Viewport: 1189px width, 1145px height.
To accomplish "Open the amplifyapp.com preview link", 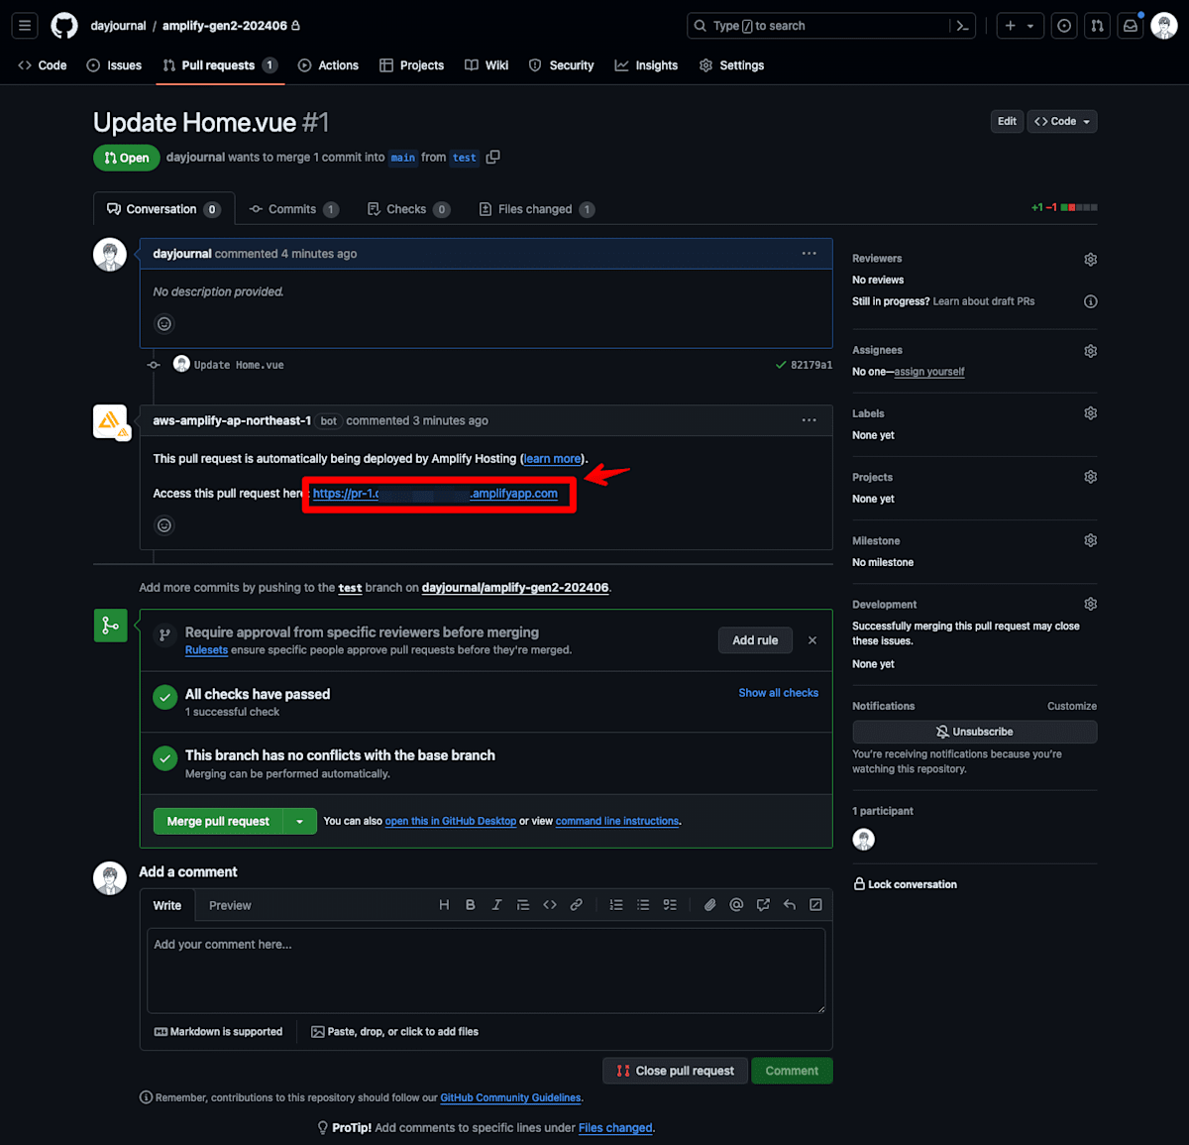I will coord(435,493).
